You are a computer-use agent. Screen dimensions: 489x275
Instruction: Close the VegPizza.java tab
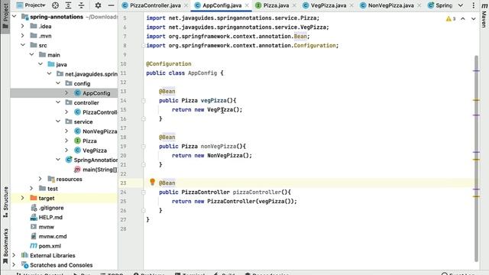coord(351,5)
